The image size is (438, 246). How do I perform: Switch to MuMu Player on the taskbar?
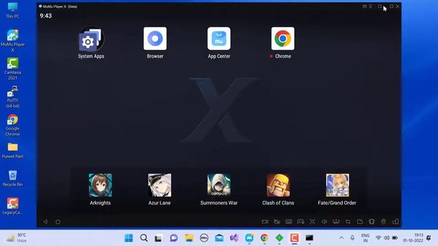[x=249, y=238]
